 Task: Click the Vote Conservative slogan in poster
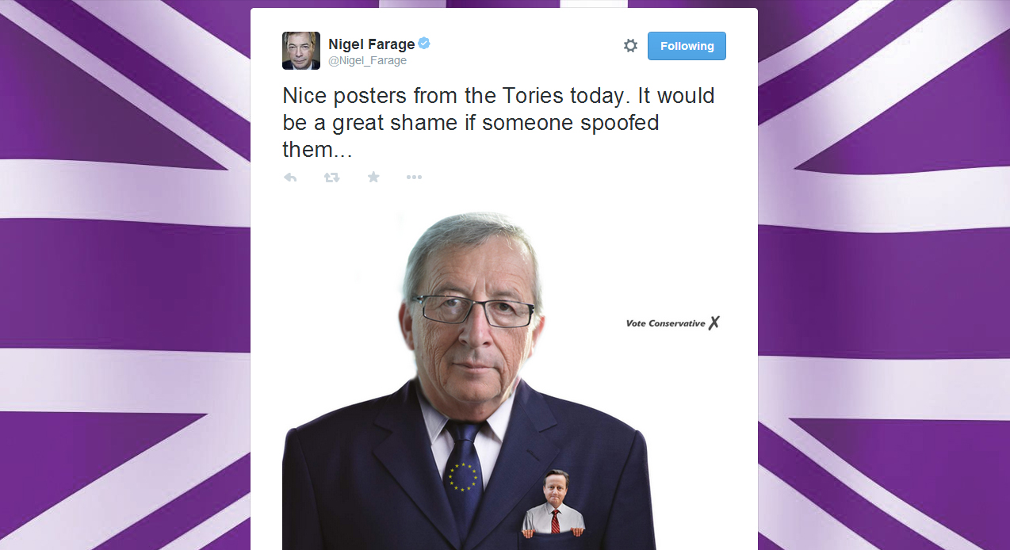pos(665,323)
